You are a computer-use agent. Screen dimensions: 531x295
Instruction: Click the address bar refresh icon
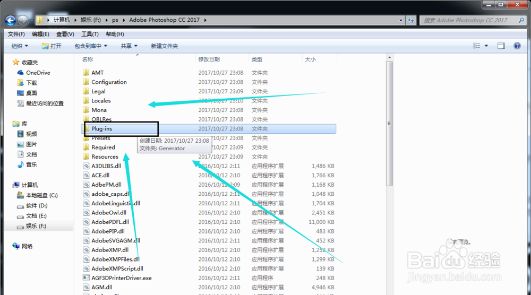click(x=411, y=20)
